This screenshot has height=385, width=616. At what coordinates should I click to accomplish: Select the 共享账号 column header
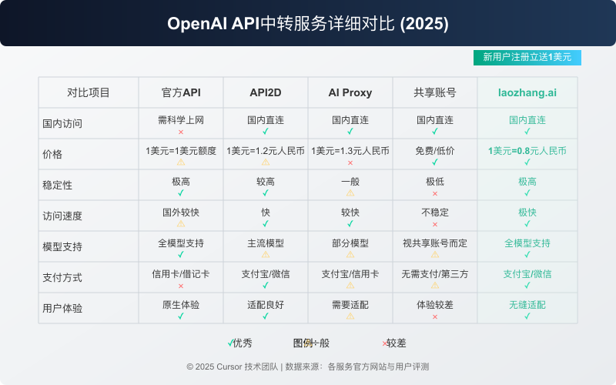pos(435,92)
